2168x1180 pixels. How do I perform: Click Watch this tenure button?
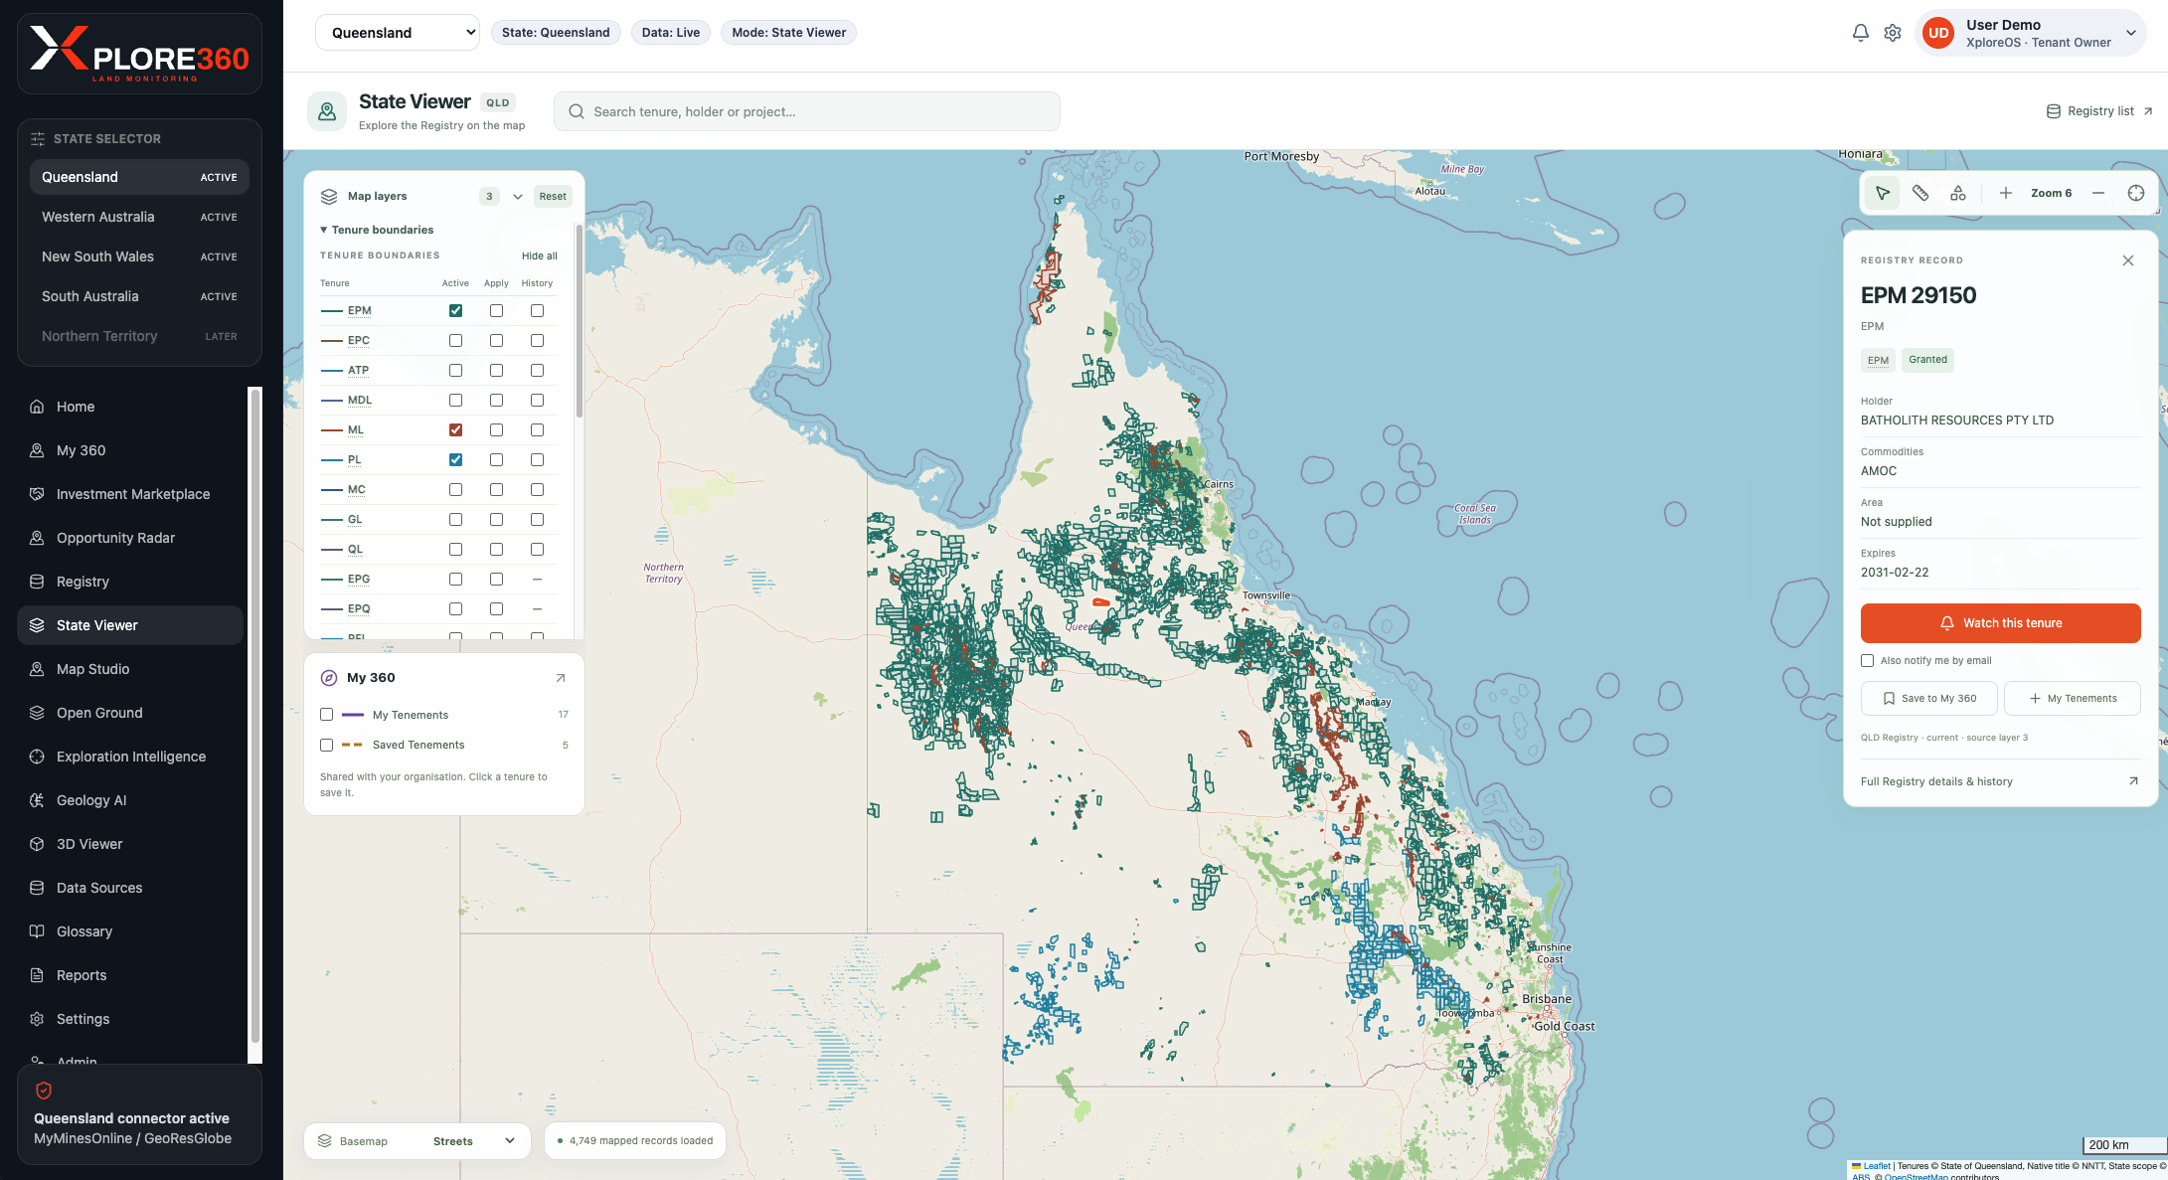point(2000,623)
